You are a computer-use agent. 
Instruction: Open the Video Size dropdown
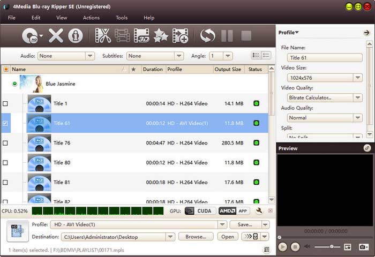coord(358,78)
